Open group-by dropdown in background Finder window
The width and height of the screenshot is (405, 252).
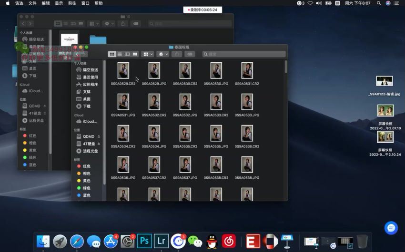coord(93,24)
